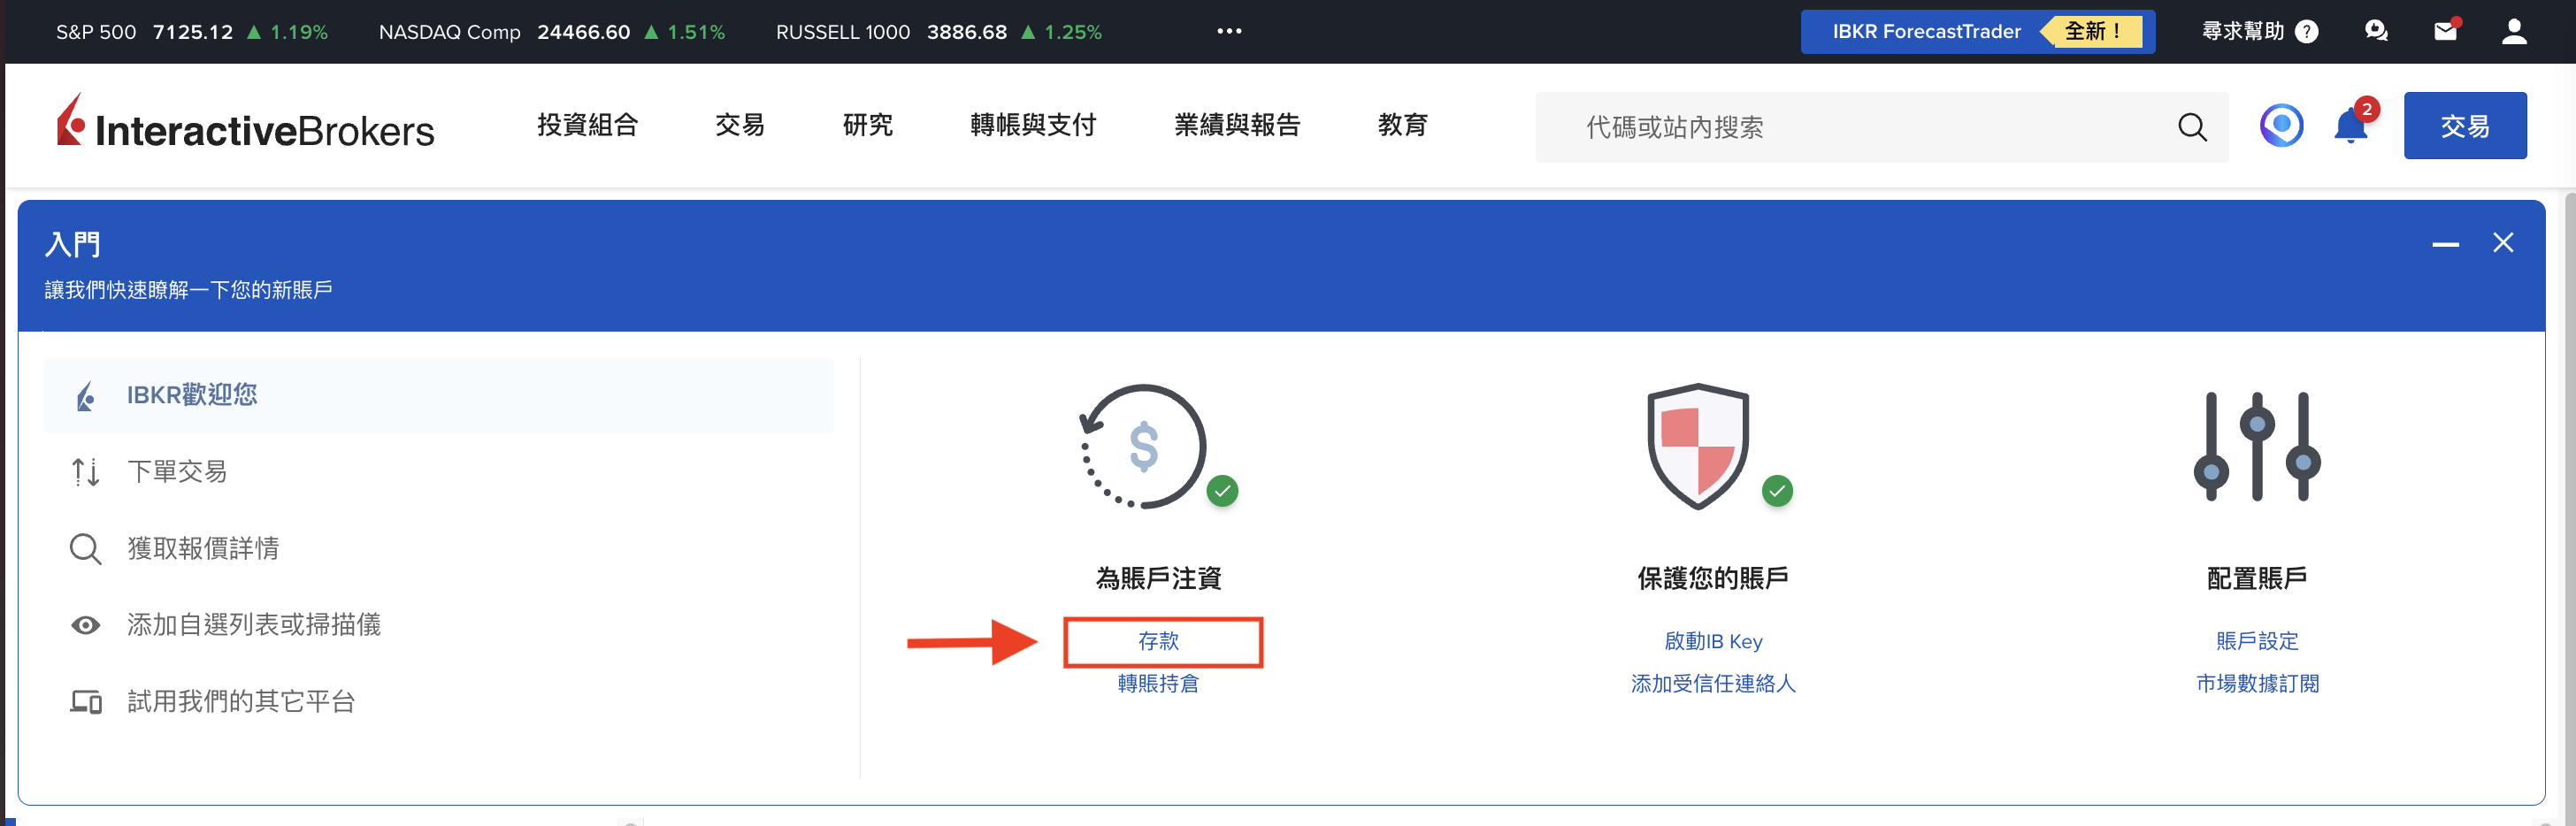Click the fund account dollar icon
The image size is (2576, 826).
1144,446
